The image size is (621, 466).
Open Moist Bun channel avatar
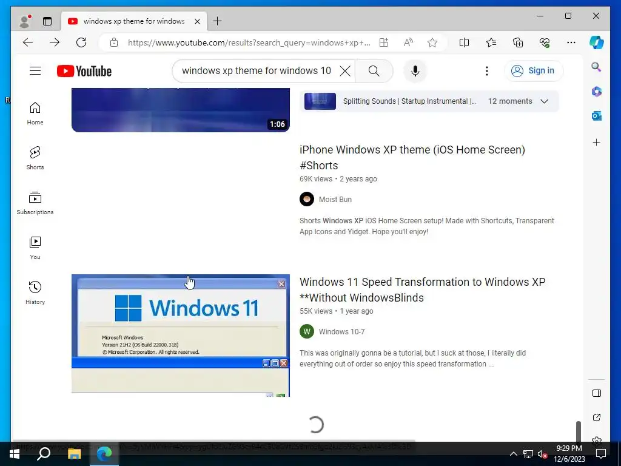pos(307,199)
